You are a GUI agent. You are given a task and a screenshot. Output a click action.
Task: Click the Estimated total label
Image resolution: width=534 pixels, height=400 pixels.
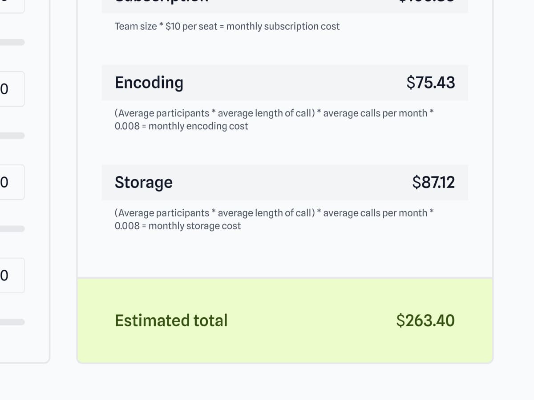171,320
